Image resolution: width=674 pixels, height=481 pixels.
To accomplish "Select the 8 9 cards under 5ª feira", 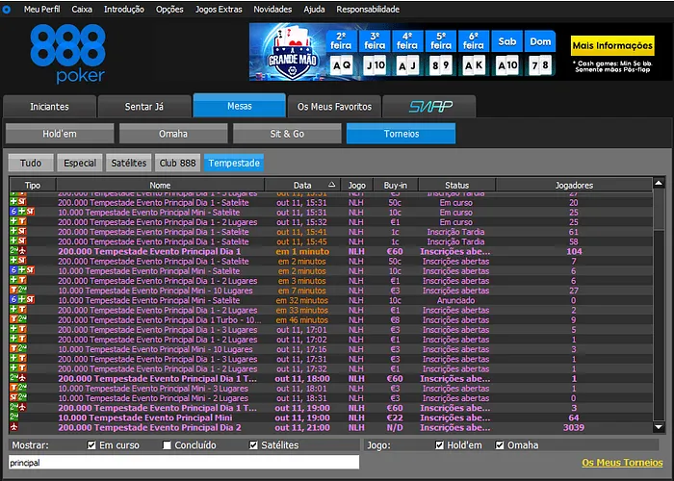I will (x=441, y=65).
